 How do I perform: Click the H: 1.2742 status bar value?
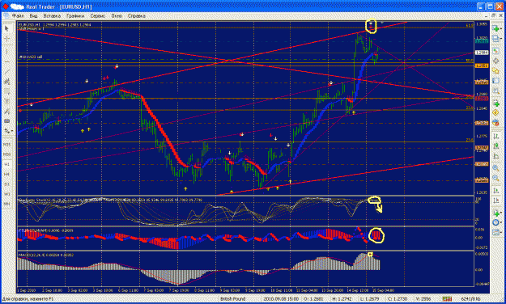pyautogui.click(x=343, y=299)
